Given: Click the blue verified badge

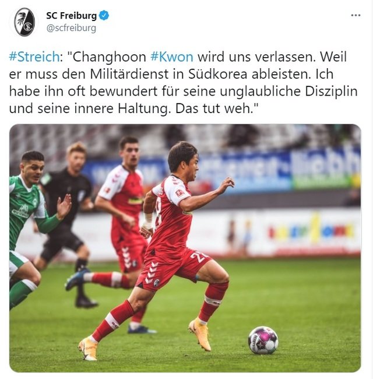Looking at the screenshot, I should 104,16.
